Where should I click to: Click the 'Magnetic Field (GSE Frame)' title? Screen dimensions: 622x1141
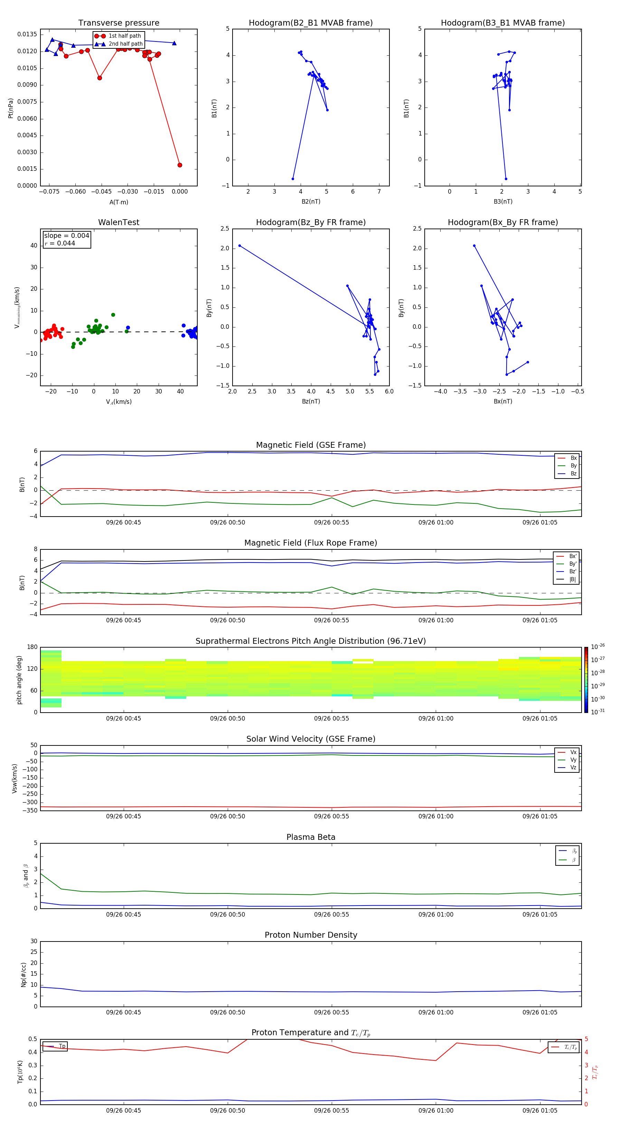click(x=311, y=445)
